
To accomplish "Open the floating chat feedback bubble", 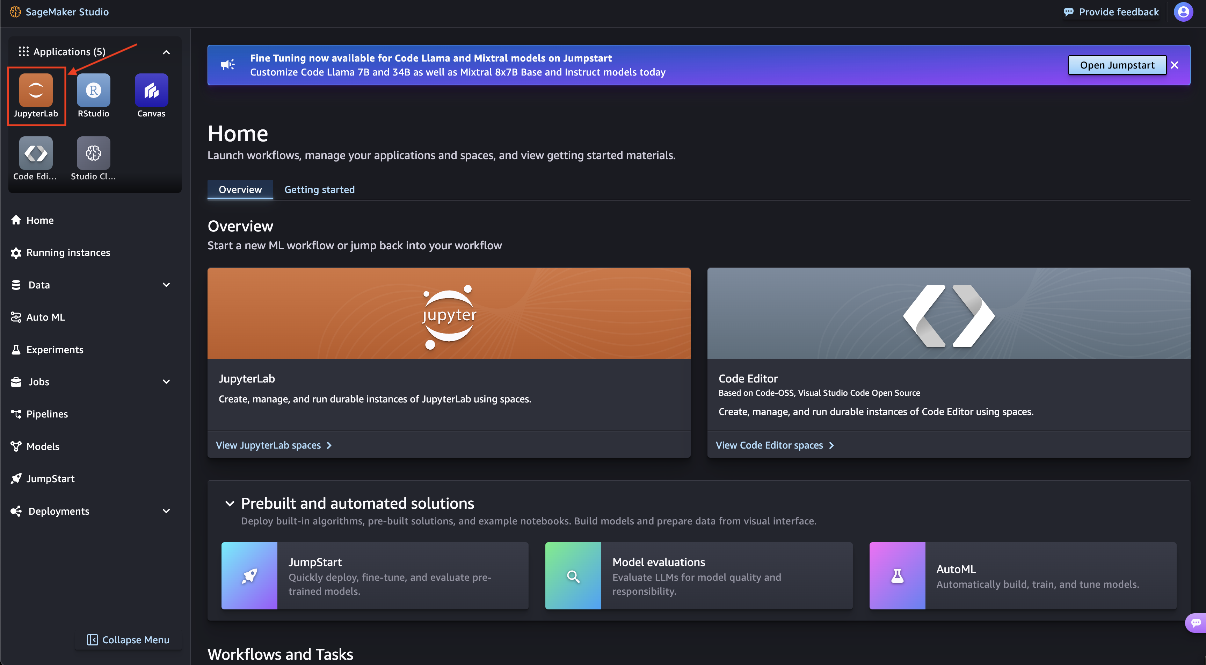I will click(1196, 622).
